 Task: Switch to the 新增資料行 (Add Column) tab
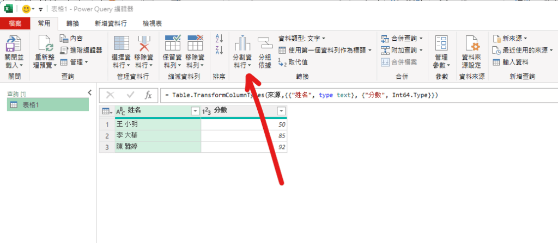(111, 23)
